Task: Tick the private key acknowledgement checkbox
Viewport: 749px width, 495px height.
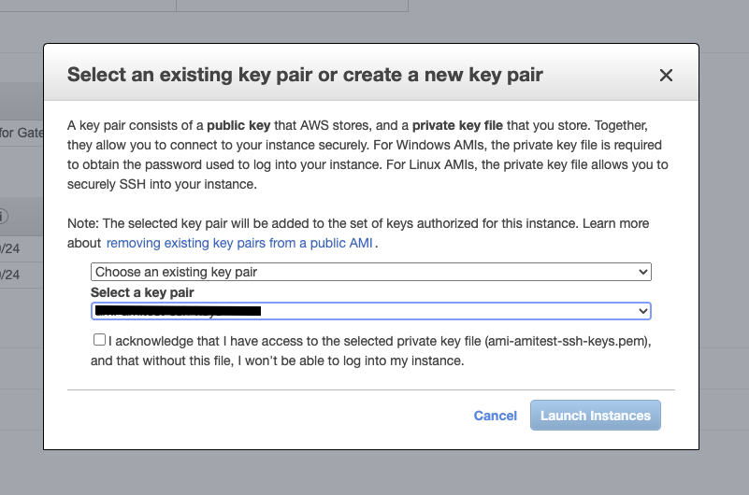Action: 99,340
